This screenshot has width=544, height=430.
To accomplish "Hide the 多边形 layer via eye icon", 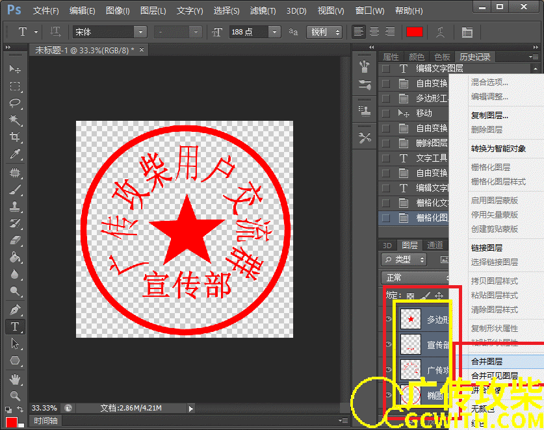I will (x=389, y=319).
